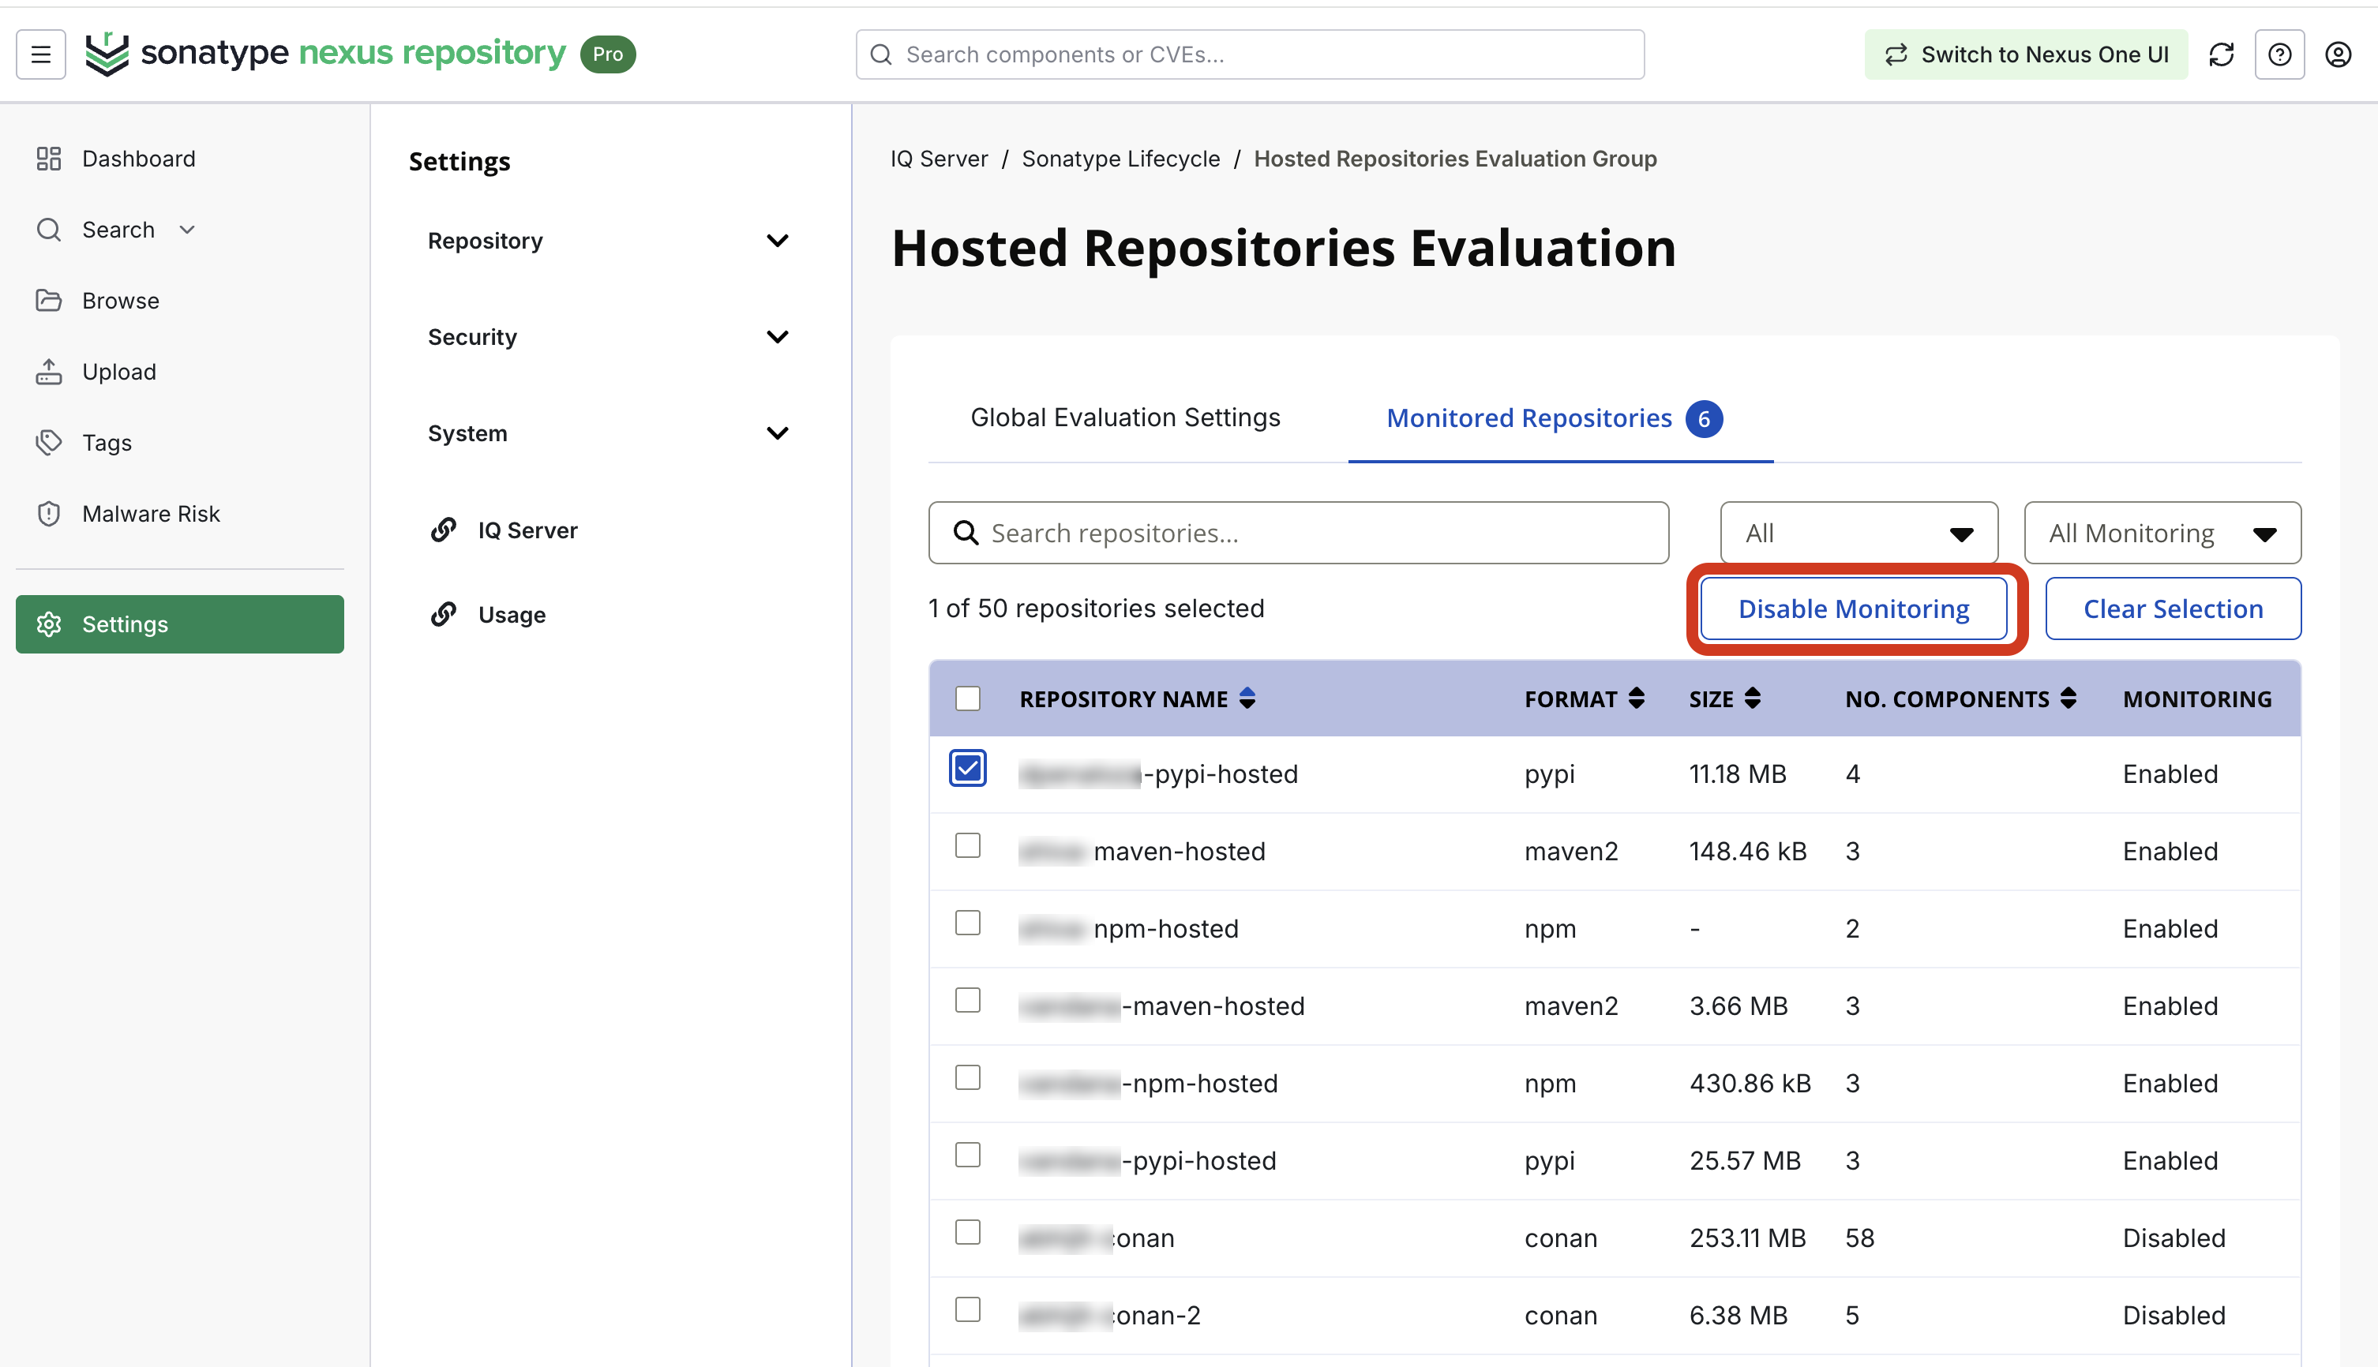The height and width of the screenshot is (1367, 2378).
Task: Expand the Repository settings section
Action: click(x=608, y=242)
